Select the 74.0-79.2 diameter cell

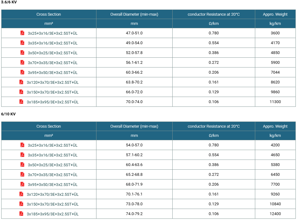(x=134, y=214)
